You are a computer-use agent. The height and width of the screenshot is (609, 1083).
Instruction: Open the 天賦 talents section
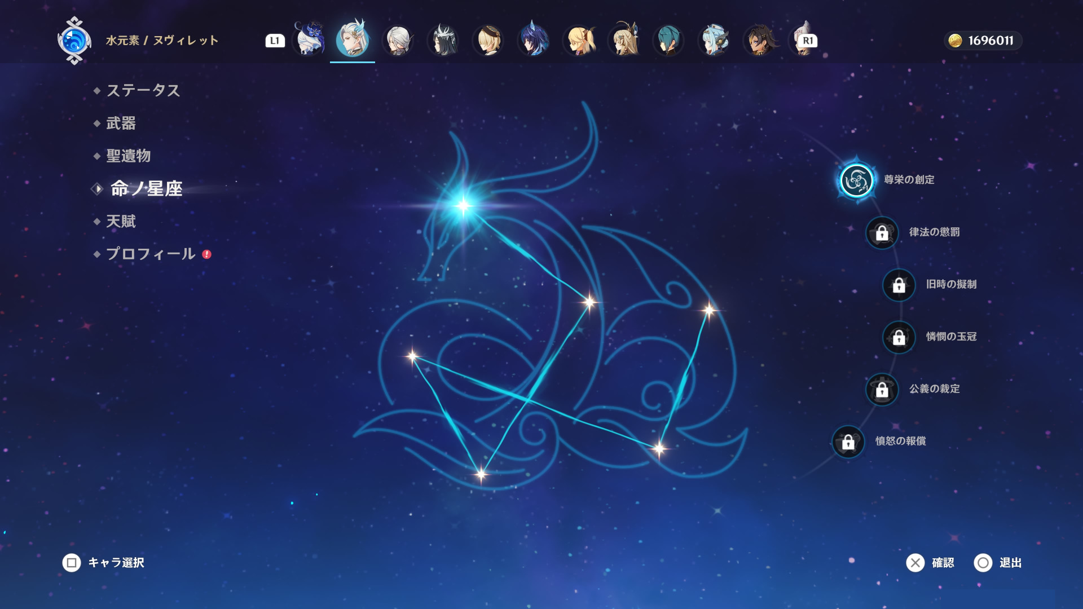coord(121,221)
